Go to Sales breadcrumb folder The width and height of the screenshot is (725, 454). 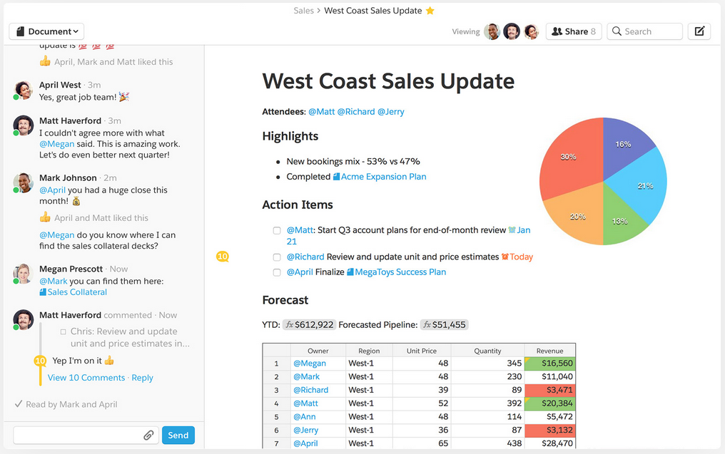point(303,11)
